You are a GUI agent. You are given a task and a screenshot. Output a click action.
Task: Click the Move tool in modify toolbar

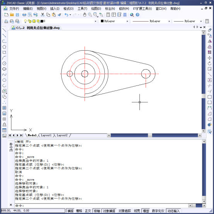[209, 58]
